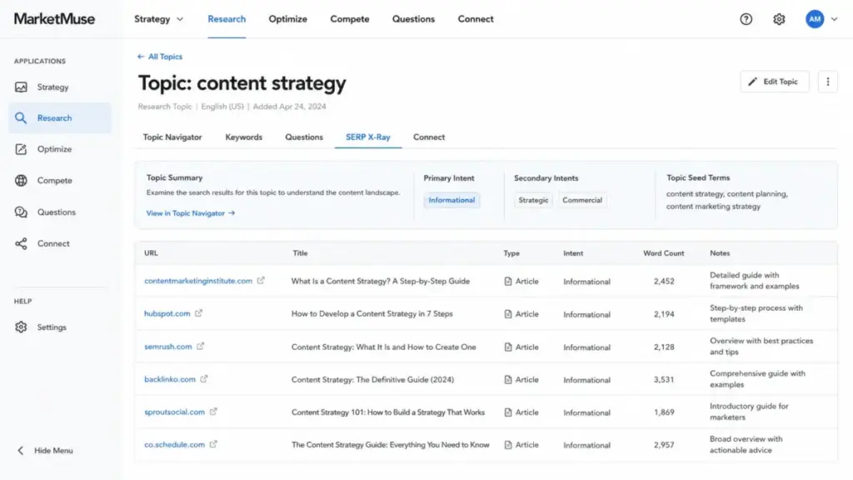
Task: Open semrush.com link
Action: (x=168, y=347)
